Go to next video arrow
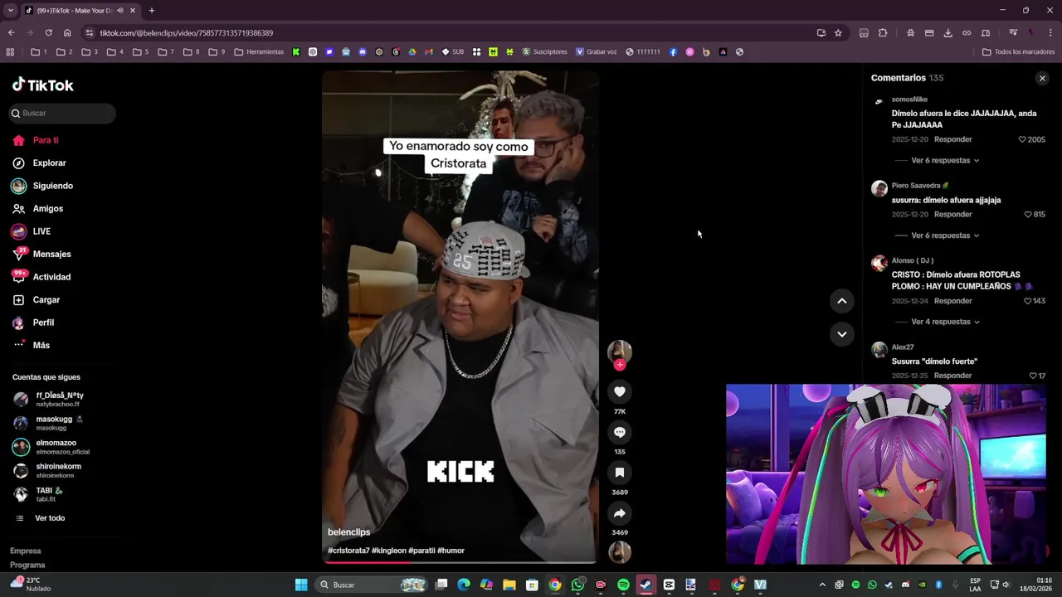 point(842,334)
